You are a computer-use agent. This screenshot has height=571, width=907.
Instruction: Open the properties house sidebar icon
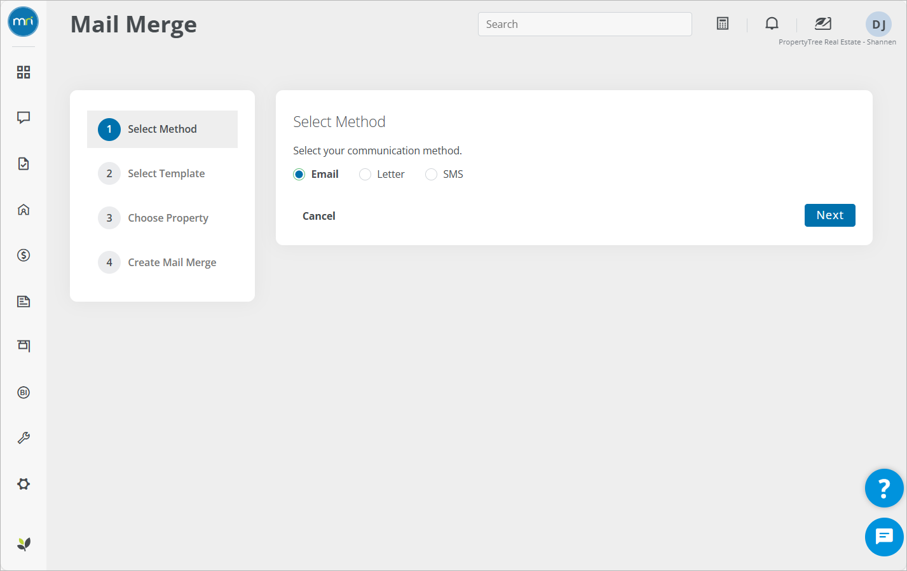(24, 210)
